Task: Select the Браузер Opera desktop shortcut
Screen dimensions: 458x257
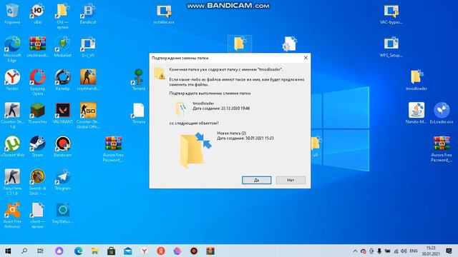Action: point(37,82)
